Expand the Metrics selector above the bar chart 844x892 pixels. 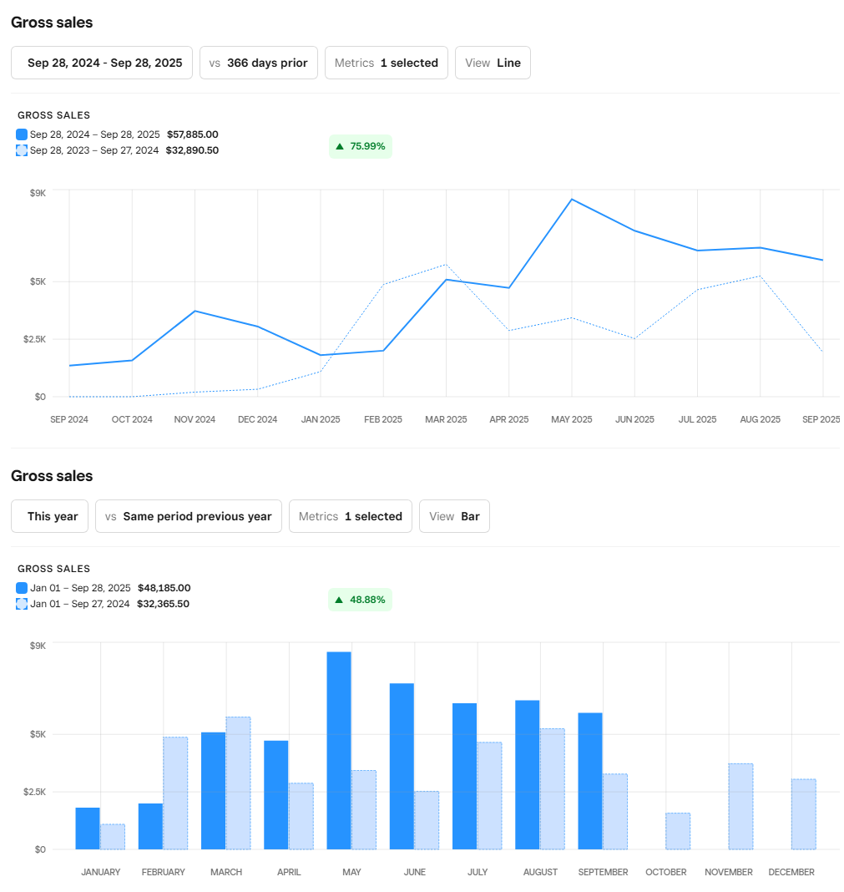click(351, 516)
